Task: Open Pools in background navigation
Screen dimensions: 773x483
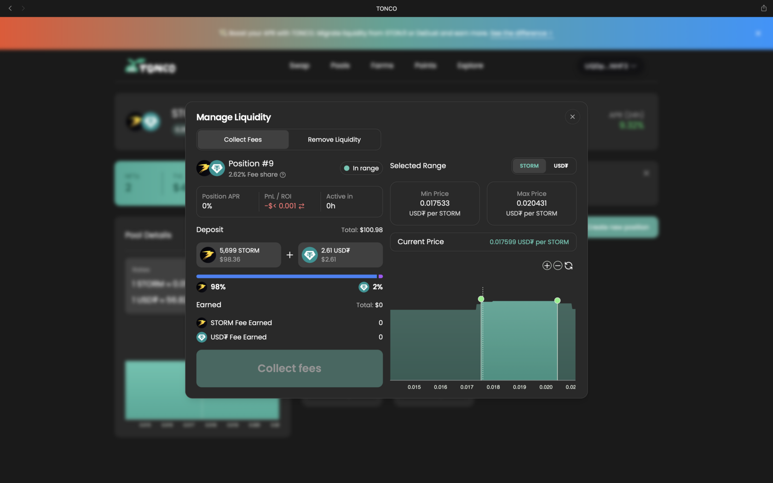Action: (340, 66)
